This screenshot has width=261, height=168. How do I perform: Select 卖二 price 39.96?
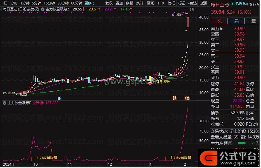click(239, 45)
